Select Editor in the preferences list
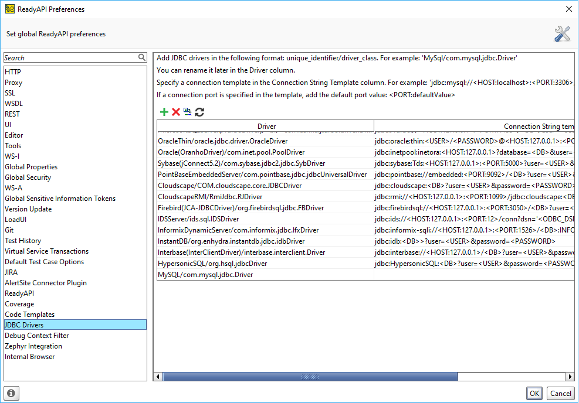Image resolution: width=579 pixels, height=403 pixels. coord(75,135)
